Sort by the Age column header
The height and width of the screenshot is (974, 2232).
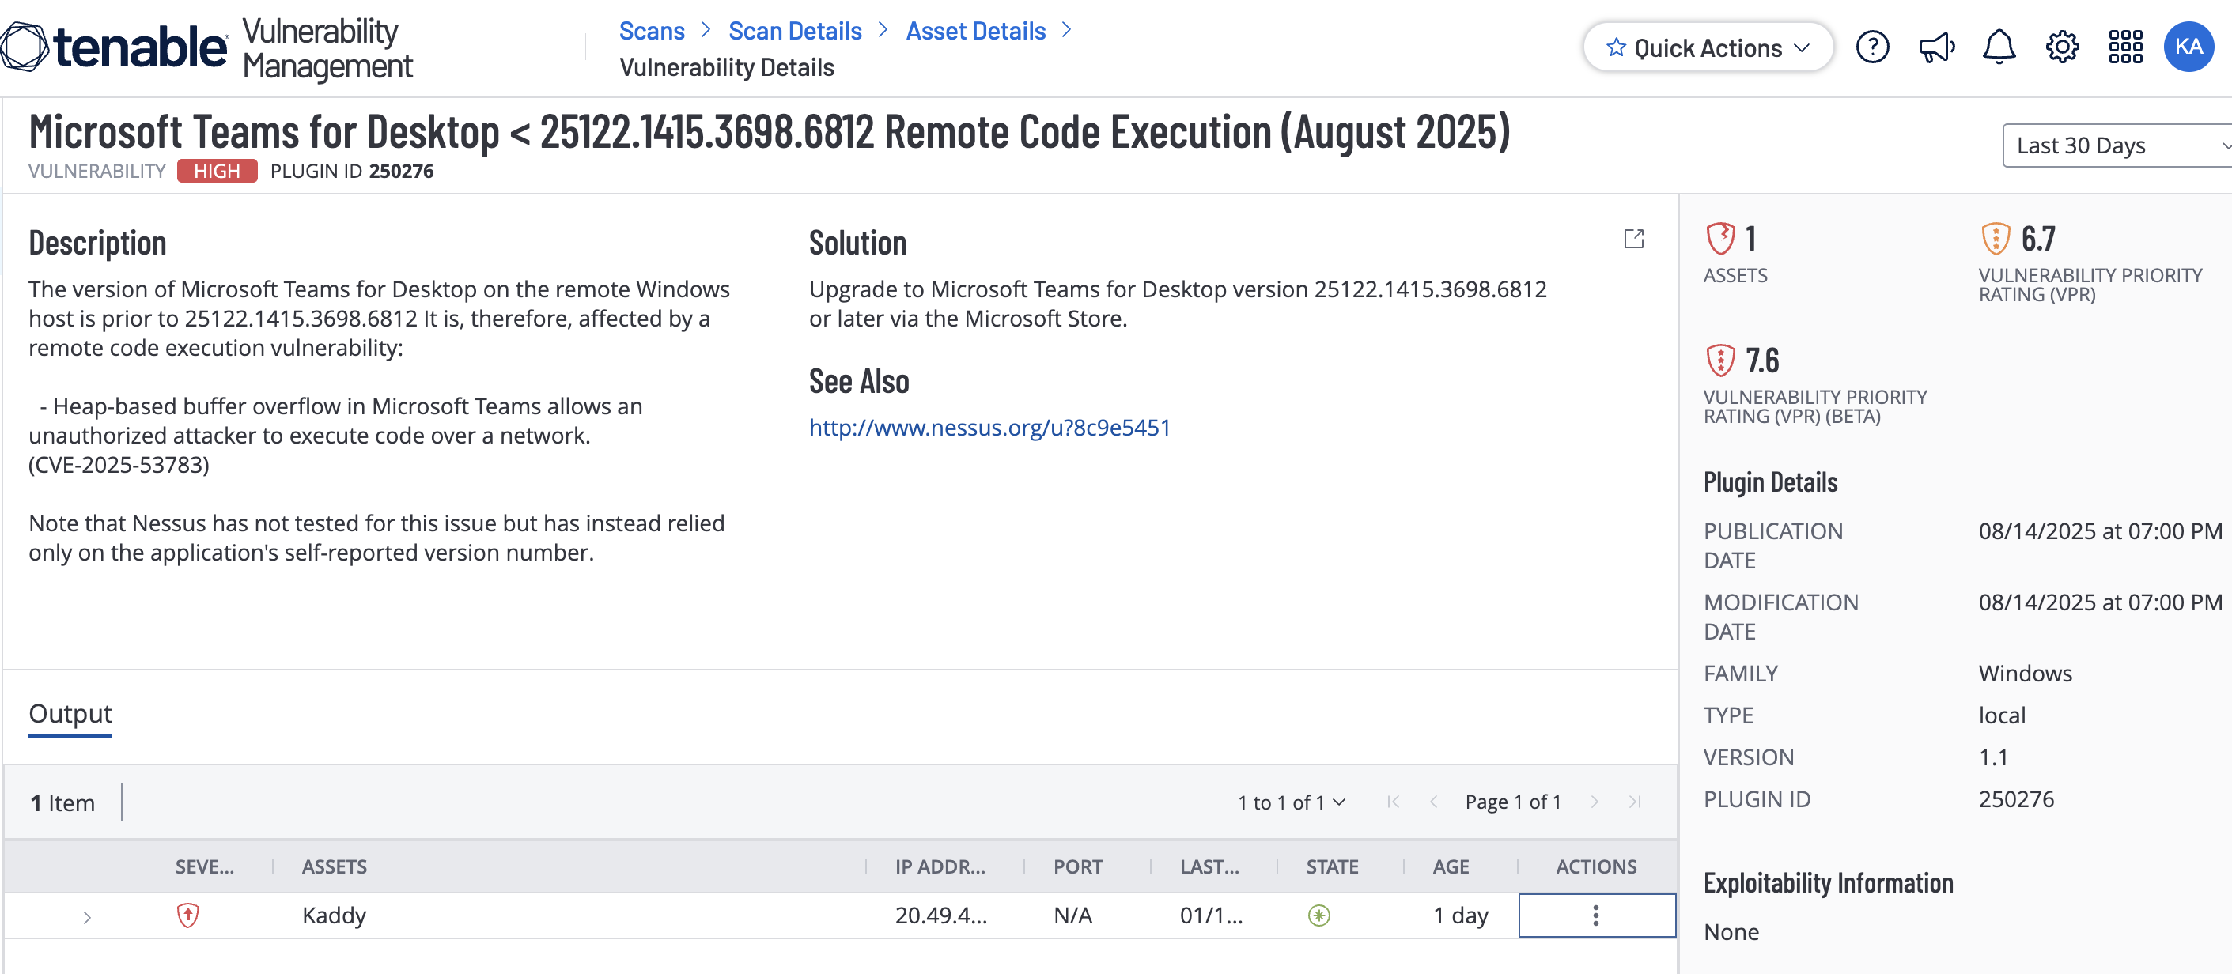pyautogui.click(x=1451, y=866)
